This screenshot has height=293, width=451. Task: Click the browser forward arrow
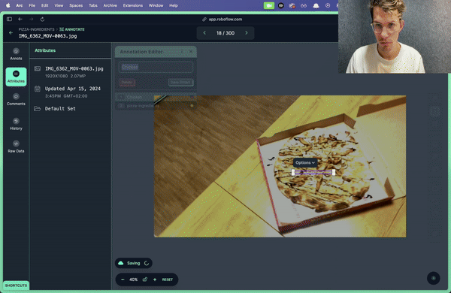31,19
